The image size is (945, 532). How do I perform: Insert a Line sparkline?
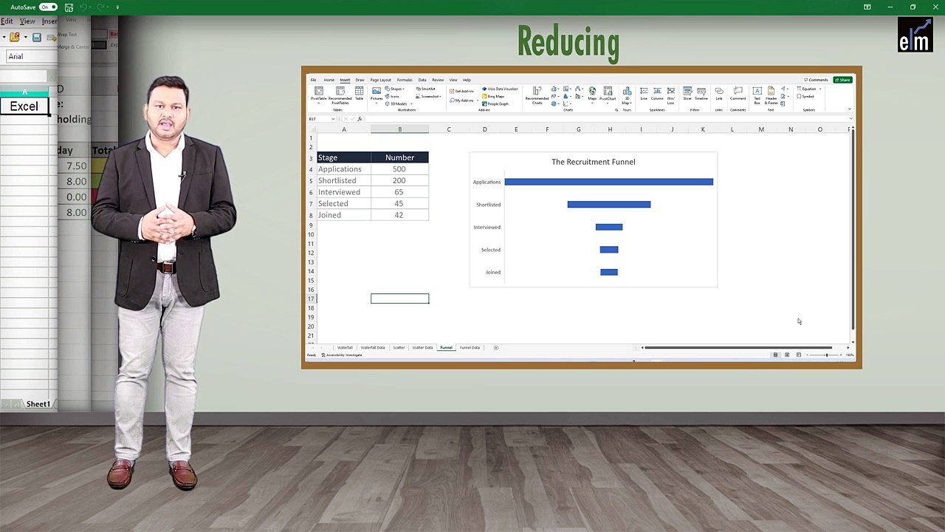pos(644,94)
